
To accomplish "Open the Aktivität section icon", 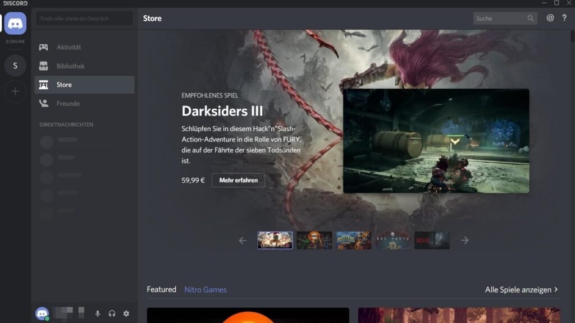I will pos(44,47).
